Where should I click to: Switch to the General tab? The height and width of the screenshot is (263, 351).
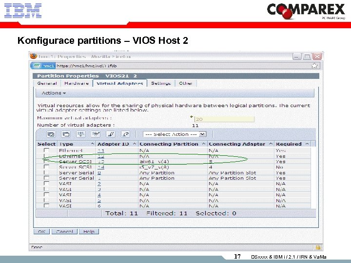47,83
